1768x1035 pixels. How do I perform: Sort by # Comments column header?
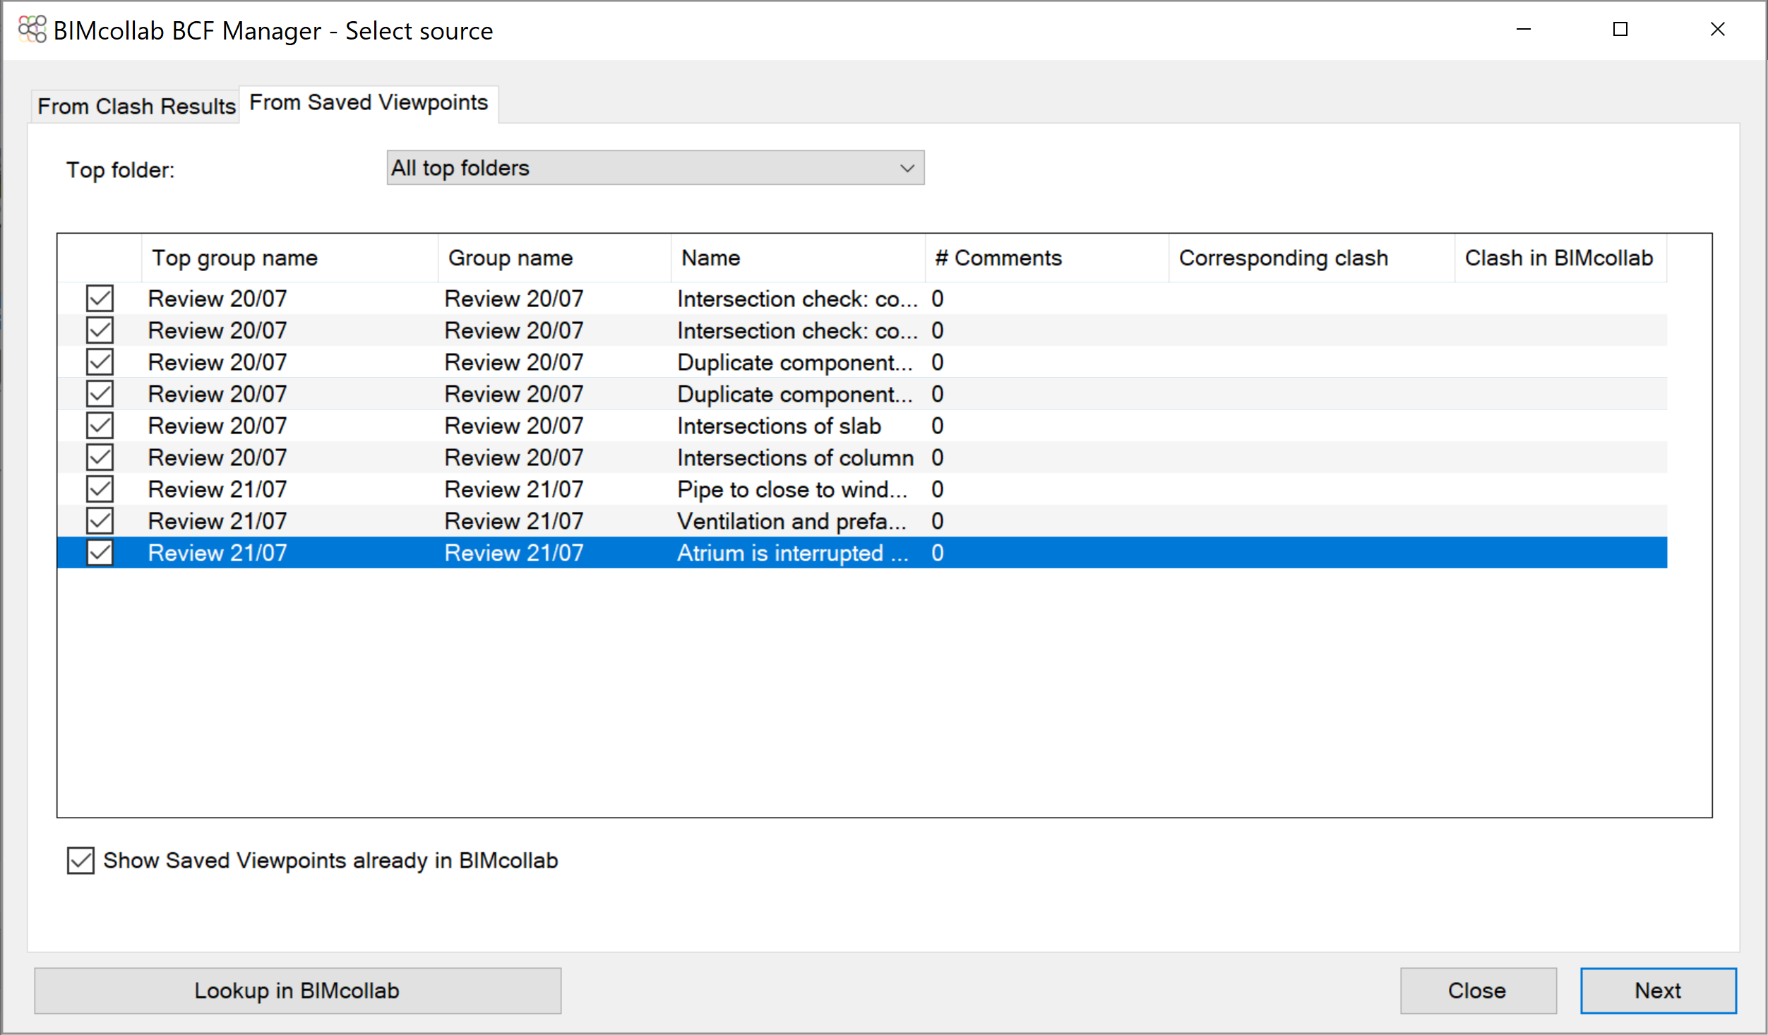tap(1047, 258)
